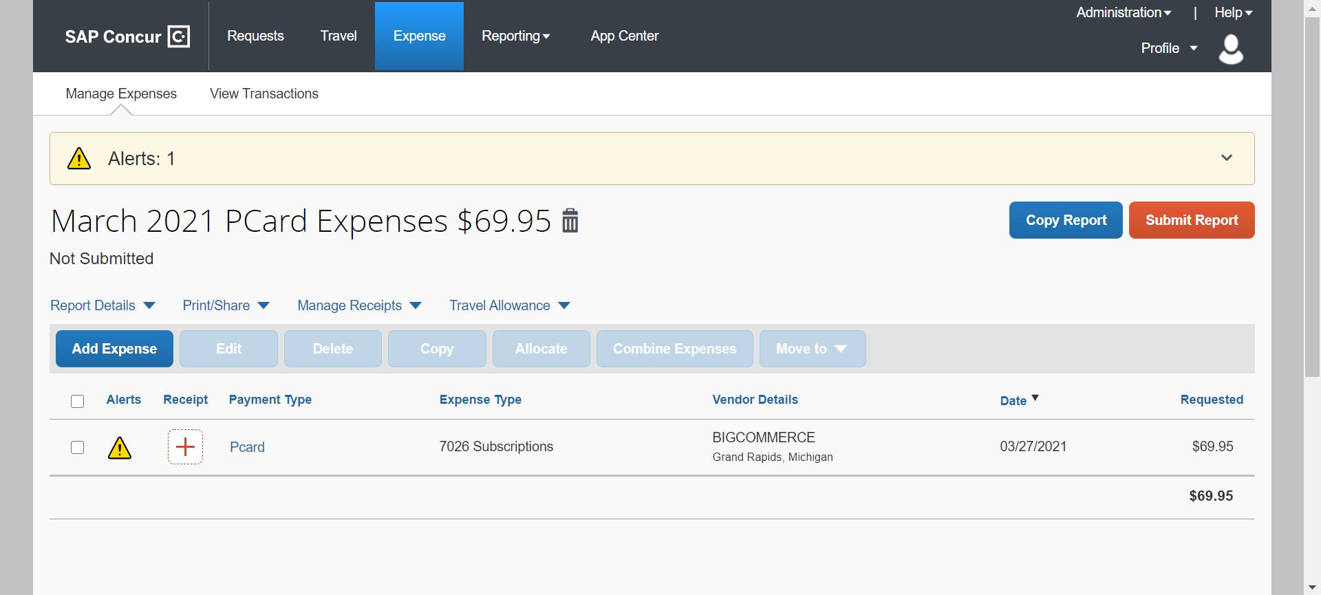This screenshot has width=1321, height=595.
Task: Check the select-all expenses checkbox
Action: click(78, 401)
